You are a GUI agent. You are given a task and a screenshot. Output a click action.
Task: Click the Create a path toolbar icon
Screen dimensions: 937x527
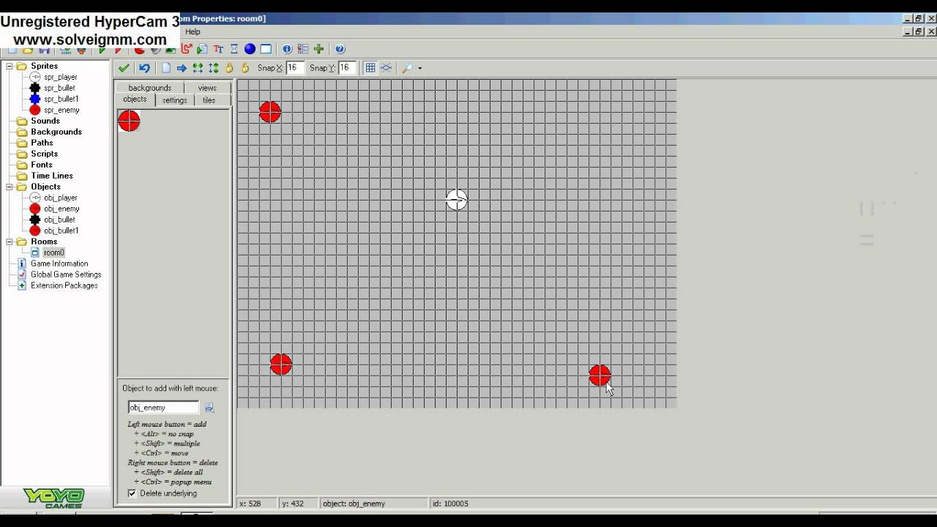187,49
